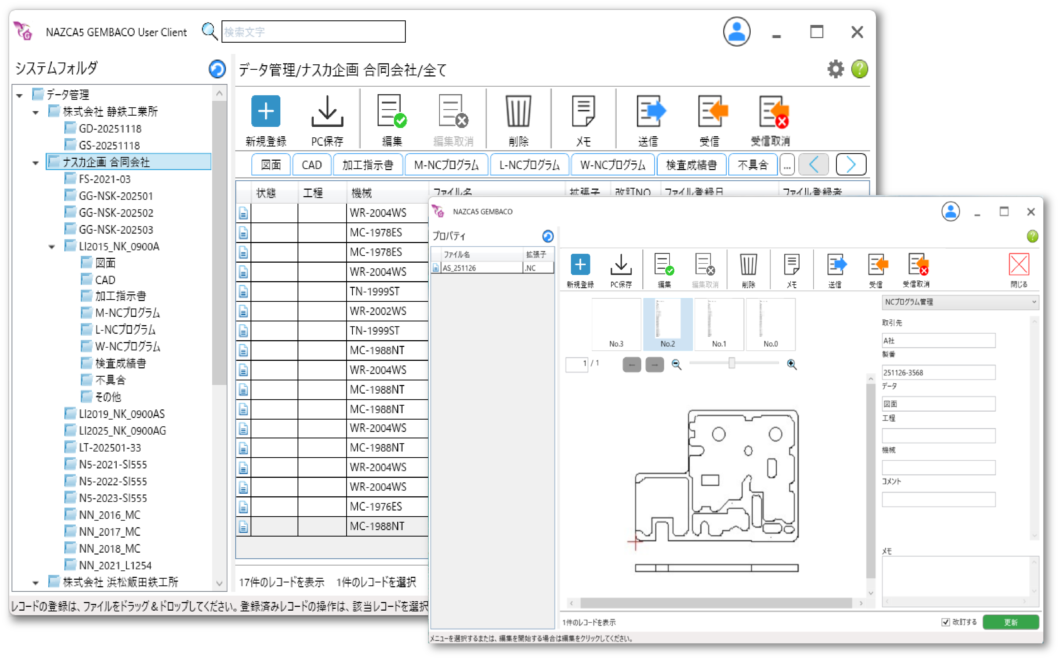Click the next tab arrow button
This screenshot has width=1064, height=664.
[851, 165]
